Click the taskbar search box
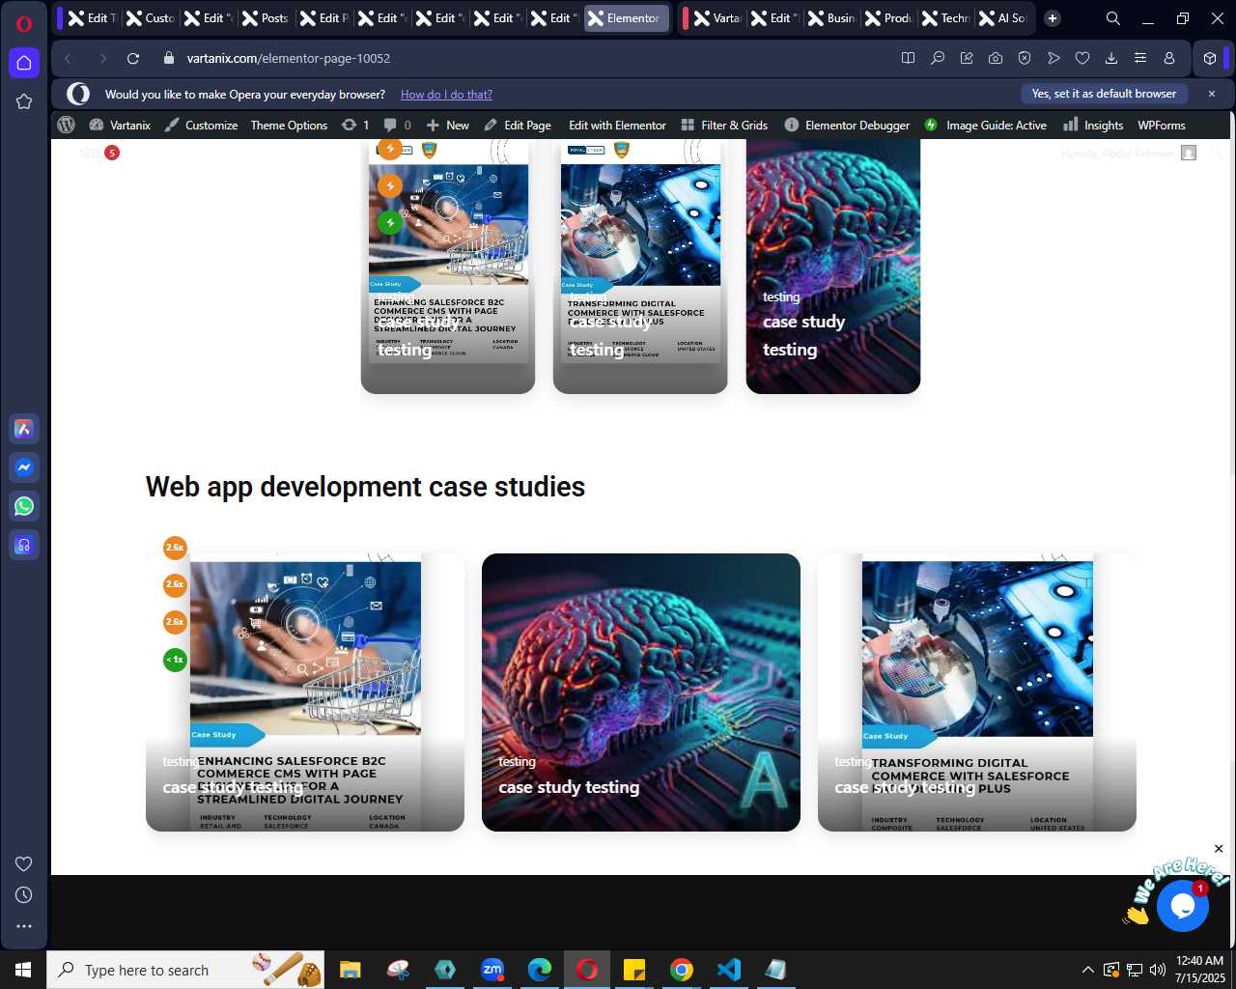This screenshot has width=1236, height=989. click(x=185, y=970)
